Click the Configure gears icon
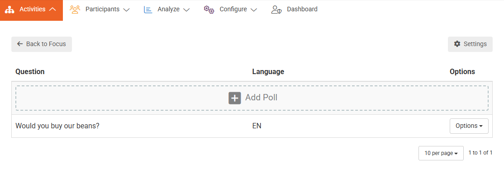This screenshot has width=504, height=183. [x=209, y=9]
